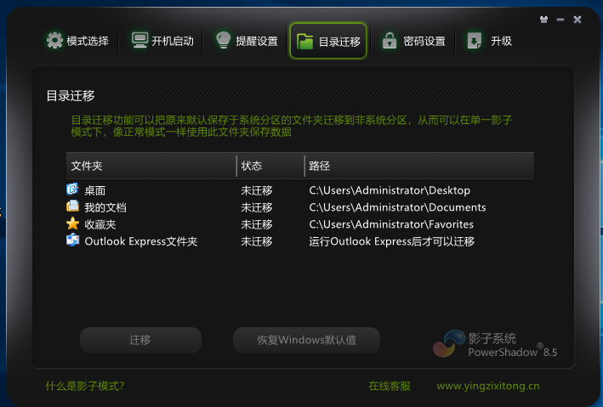This screenshot has width=603, height=407.
Task: Select the 我的文档 folder row
Action: click(300, 207)
